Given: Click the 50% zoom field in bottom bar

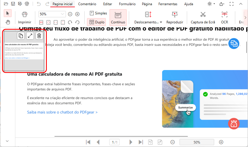Looking at the screenshot, I should [x=197, y=142].
